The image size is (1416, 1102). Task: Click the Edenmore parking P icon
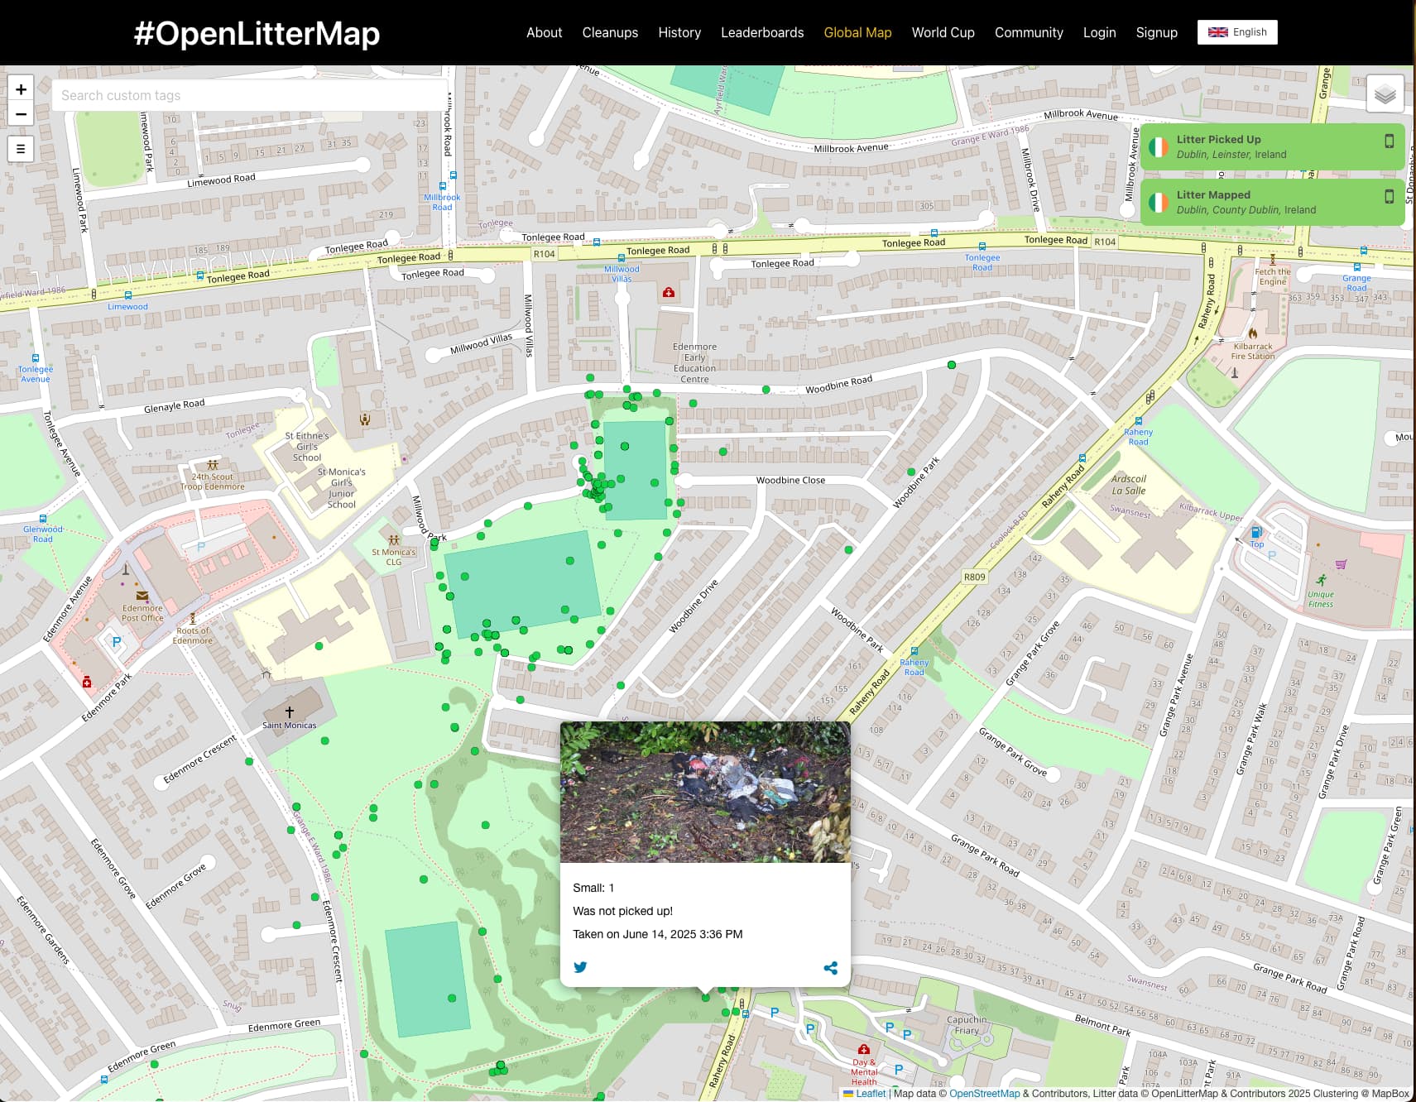pos(117,641)
